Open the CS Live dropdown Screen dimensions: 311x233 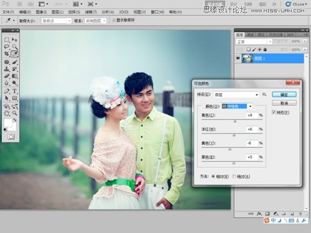296,4
